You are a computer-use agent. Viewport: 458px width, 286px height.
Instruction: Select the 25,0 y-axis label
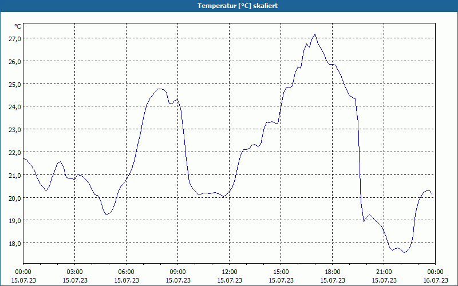(15, 84)
